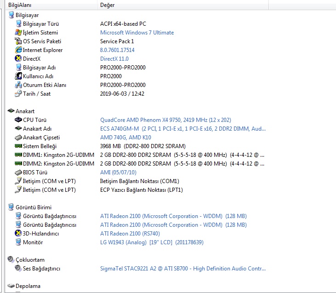Click the Kullanıcı Adı user icon
The width and height of the screenshot is (336, 293).
[x=18, y=76]
